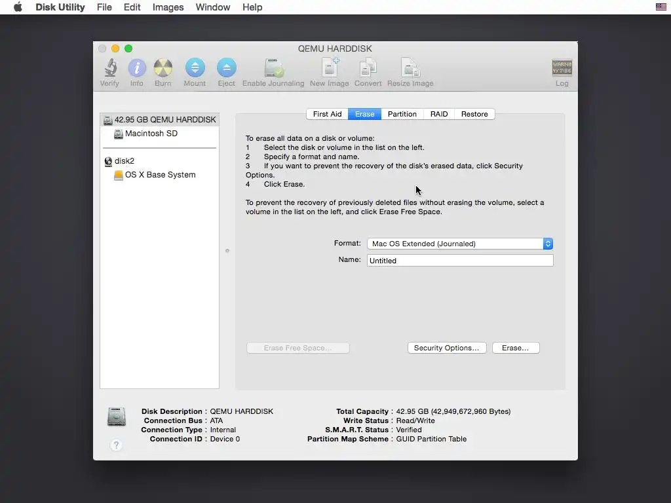Viewport: 671px width, 503px height.
Task: Click the GUID Partition Table value
Action: point(431,439)
